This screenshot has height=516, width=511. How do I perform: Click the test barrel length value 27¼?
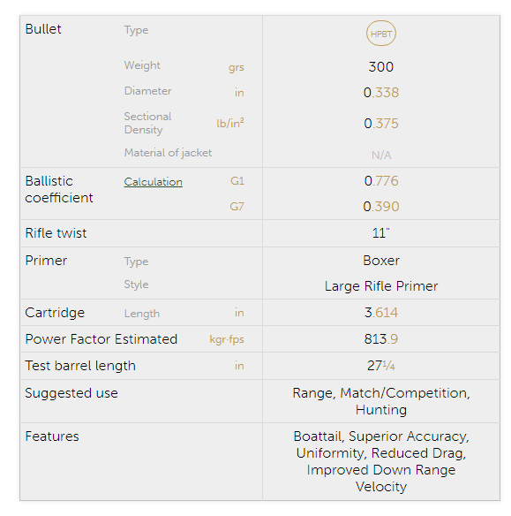tap(381, 366)
